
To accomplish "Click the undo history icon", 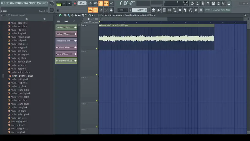I will (x=192, y=3).
